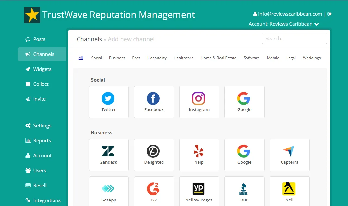Click the user icon next to email
348x206 pixels.
tap(255, 14)
